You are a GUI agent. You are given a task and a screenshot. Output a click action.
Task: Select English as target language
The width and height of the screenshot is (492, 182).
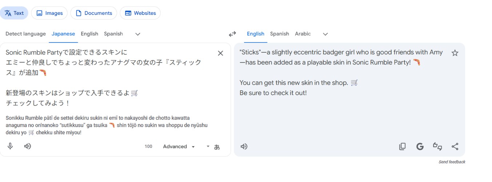pos(256,34)
